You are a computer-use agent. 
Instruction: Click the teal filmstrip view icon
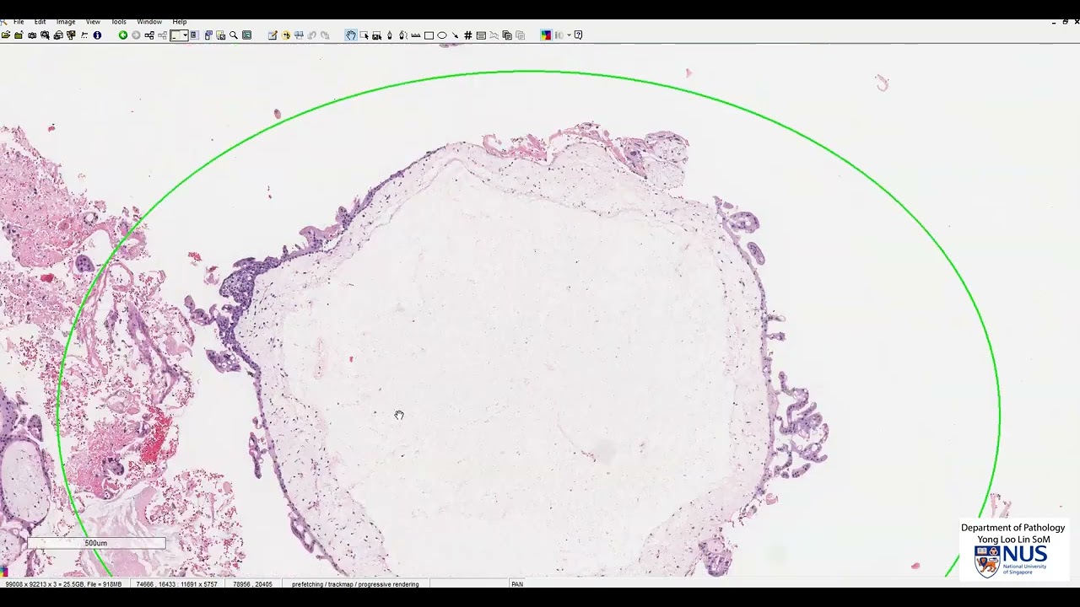coord(246,35)
